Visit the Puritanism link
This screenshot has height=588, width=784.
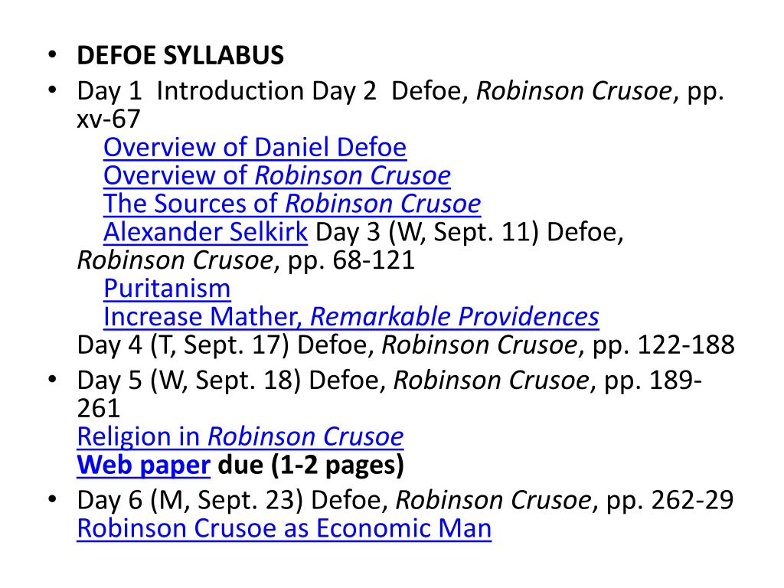(x=167, y=289)
